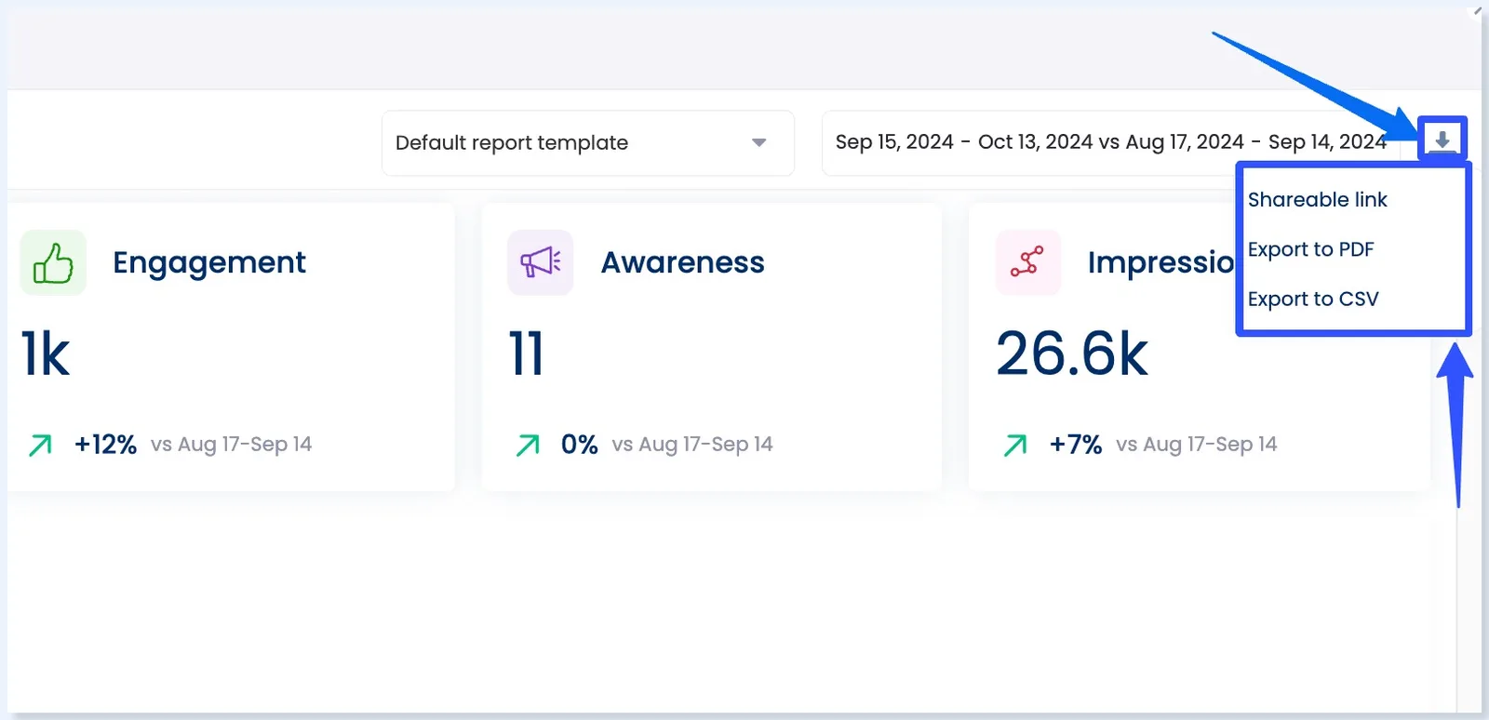The width and height of the screenshot is (1489, 720).
Task: Click the green trend arrow under Impressions
Action: click(1015, 446)
